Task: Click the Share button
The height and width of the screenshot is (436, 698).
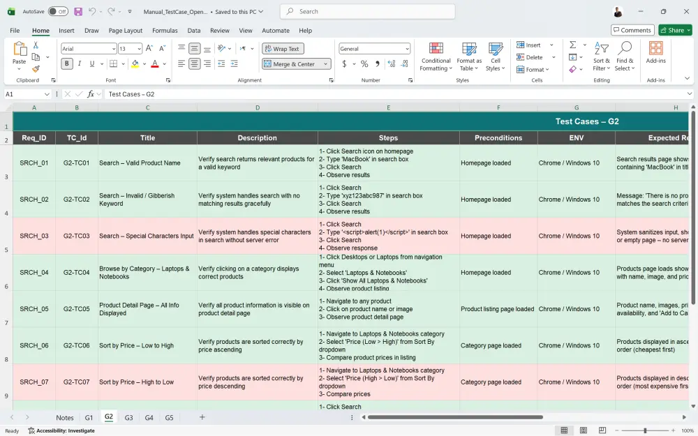Action: (674, 30)
